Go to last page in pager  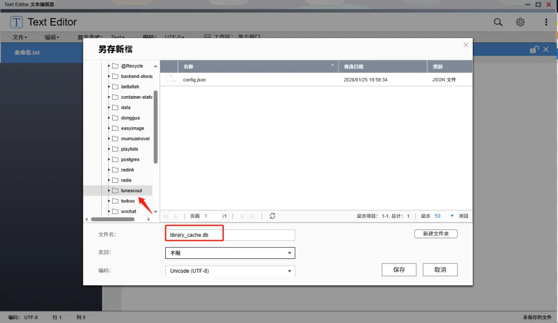(x=252, y=216)
